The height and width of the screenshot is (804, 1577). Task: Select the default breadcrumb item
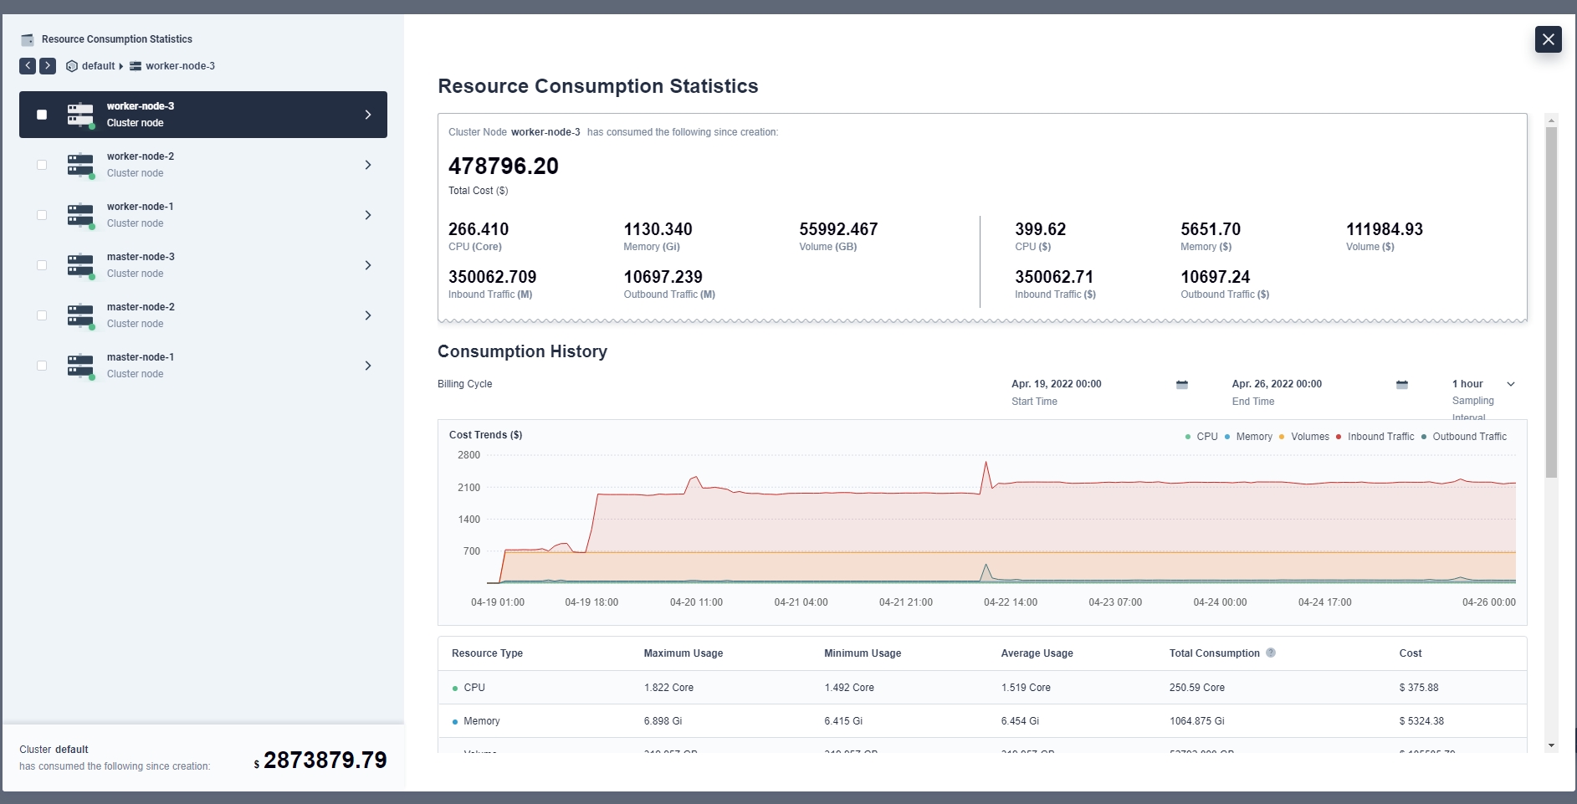tap(98, 66)
